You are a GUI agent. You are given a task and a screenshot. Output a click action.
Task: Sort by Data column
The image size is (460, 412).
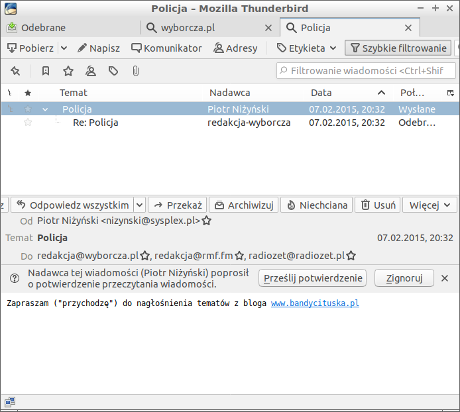321,93
